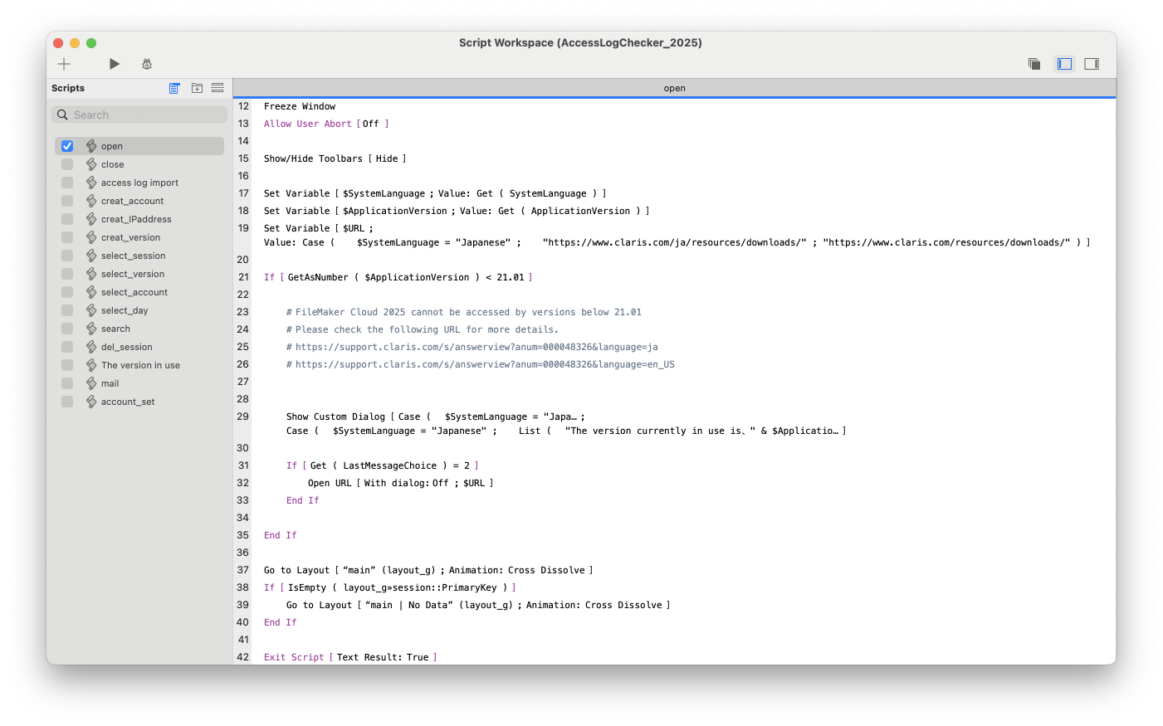The width and height of the screenshot is (1163, 726).
Task: Hide the left scripts pane
Action: [1064, 64]
